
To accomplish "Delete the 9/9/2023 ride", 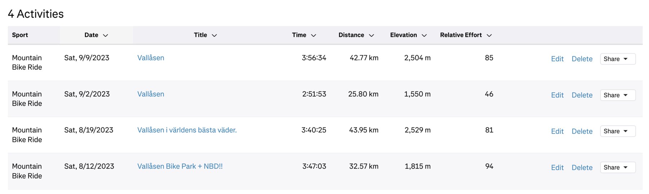I will tap(582, 59).
